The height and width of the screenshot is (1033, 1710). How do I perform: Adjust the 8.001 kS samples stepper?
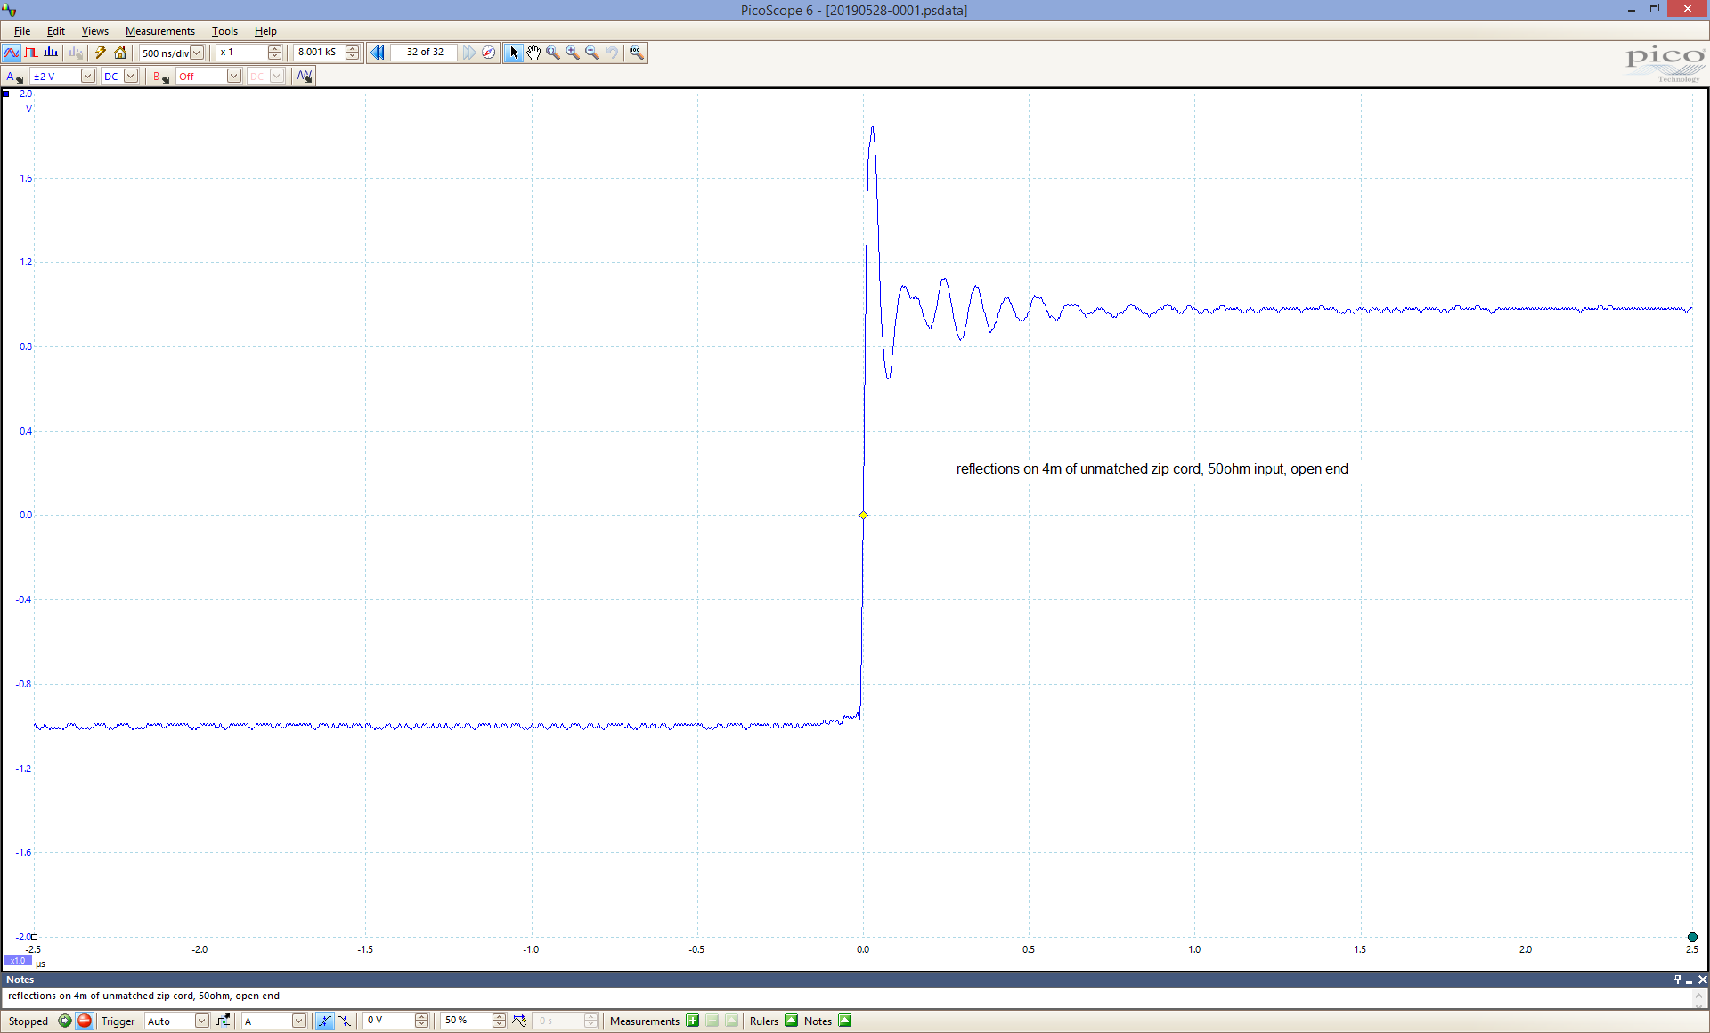353,53
